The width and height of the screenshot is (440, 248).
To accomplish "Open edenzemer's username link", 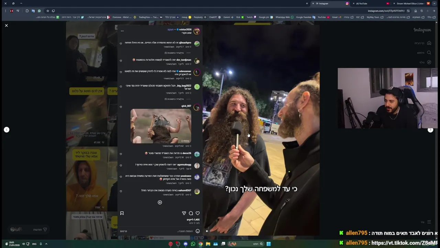I will [x=185, y=71].
